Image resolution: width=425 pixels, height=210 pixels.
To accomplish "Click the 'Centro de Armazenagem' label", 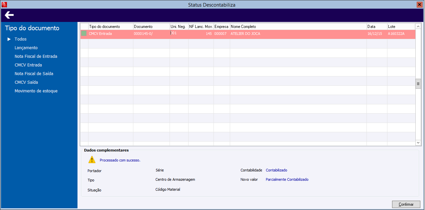I will [x=175, y=179].
